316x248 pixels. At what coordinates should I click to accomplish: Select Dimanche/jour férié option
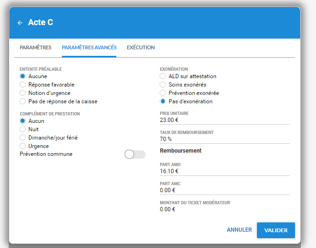pyautogui.click(x=22, y=138)
